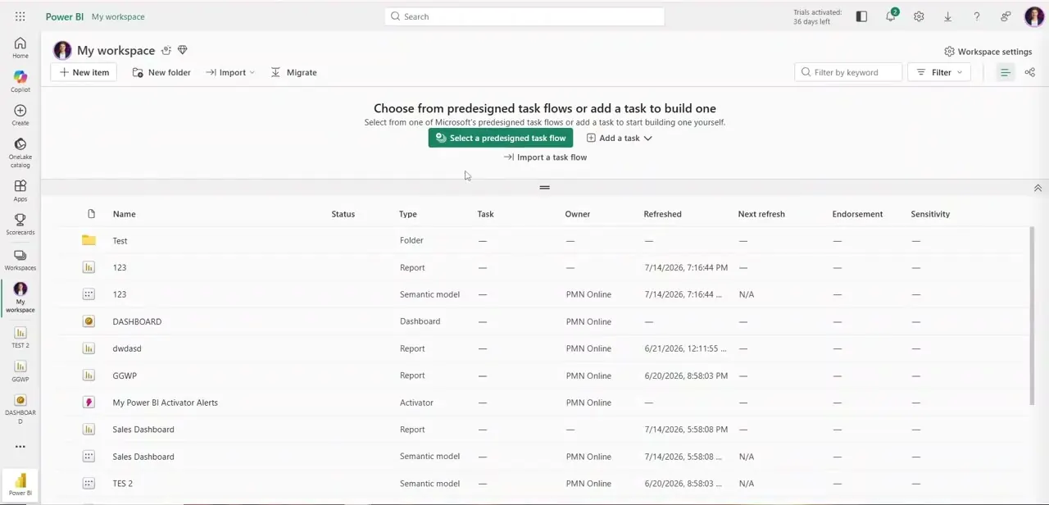Screen dimensions: 1049x505
Task: Open OneLake catalog in sidebar
Action: tap(20, 152)
